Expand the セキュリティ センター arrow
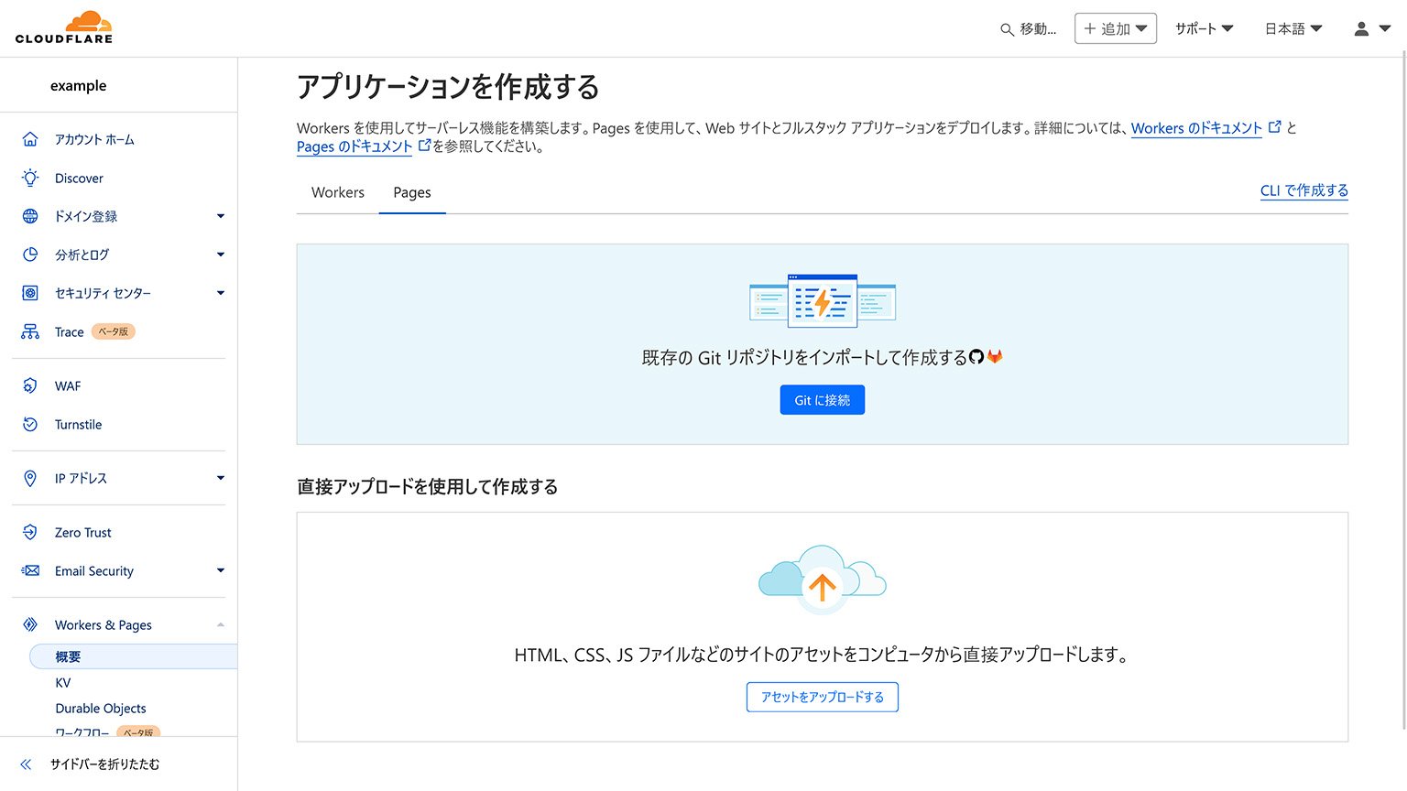This screenshot has height=791, width=1407. pyautogui.click(x=220, y=293)
